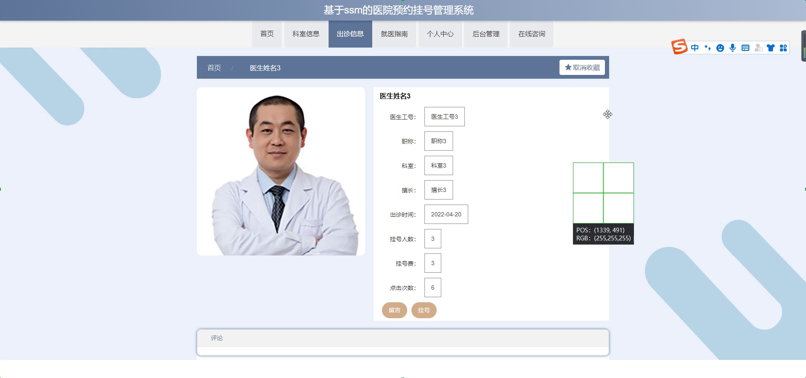This screenshot has height=378, width=806.
Task: Open 在线咨询 navigation tab
Action: point(532,34)
